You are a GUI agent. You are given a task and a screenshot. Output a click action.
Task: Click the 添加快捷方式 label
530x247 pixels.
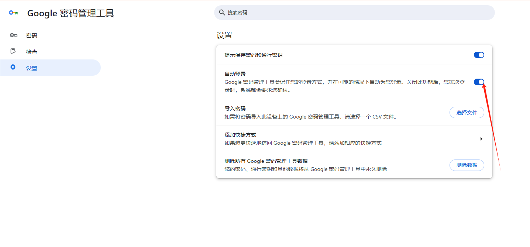(x=240, y=135)
